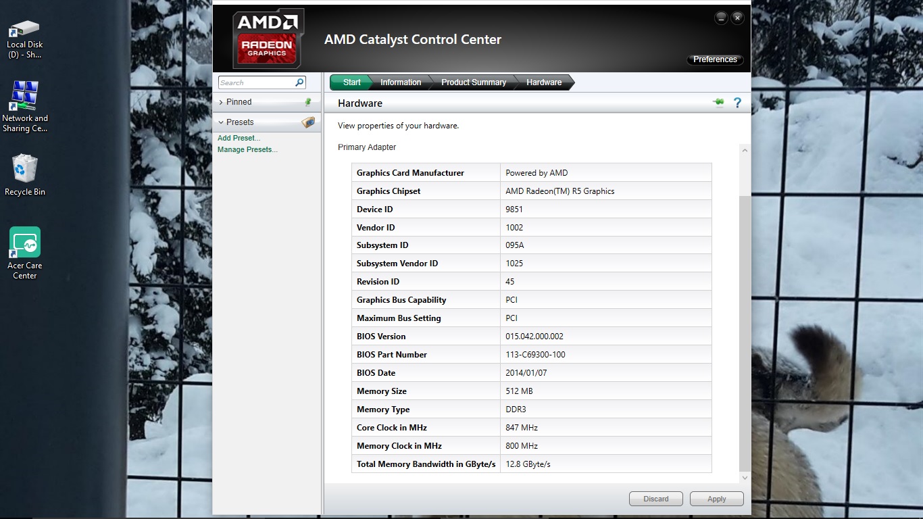Click the Hardware page title
This screenshot has height=519, width=923.
pyautogui.click(x=360, y=103)
